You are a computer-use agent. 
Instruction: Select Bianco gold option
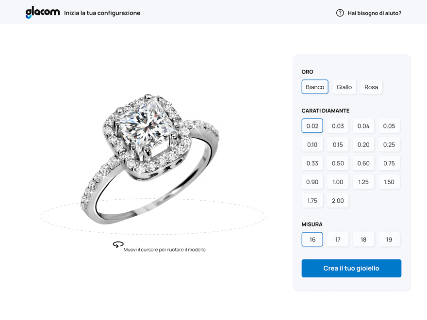tap(315, 87)
